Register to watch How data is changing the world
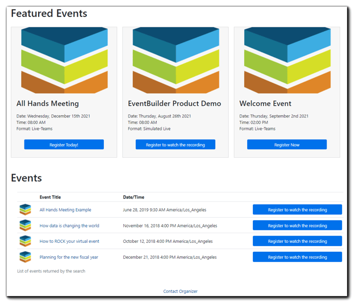Viewport: 359px width, 308px height. (298, 225)
